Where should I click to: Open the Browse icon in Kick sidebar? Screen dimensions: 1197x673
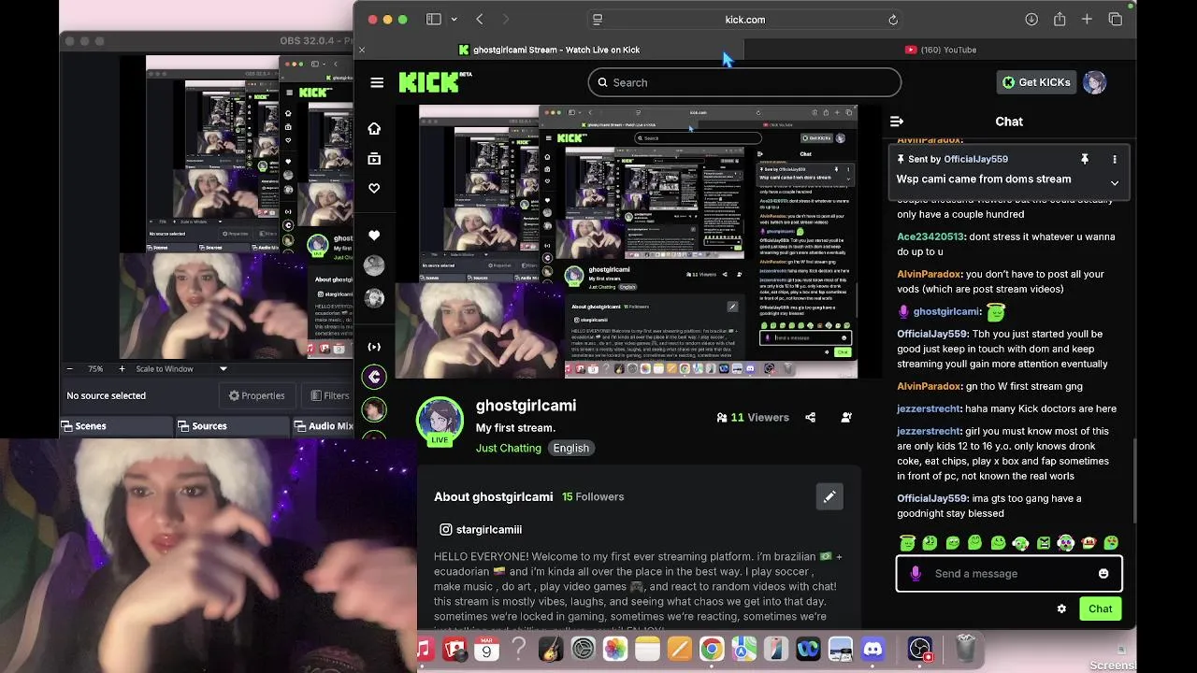[x=374, y=159]
